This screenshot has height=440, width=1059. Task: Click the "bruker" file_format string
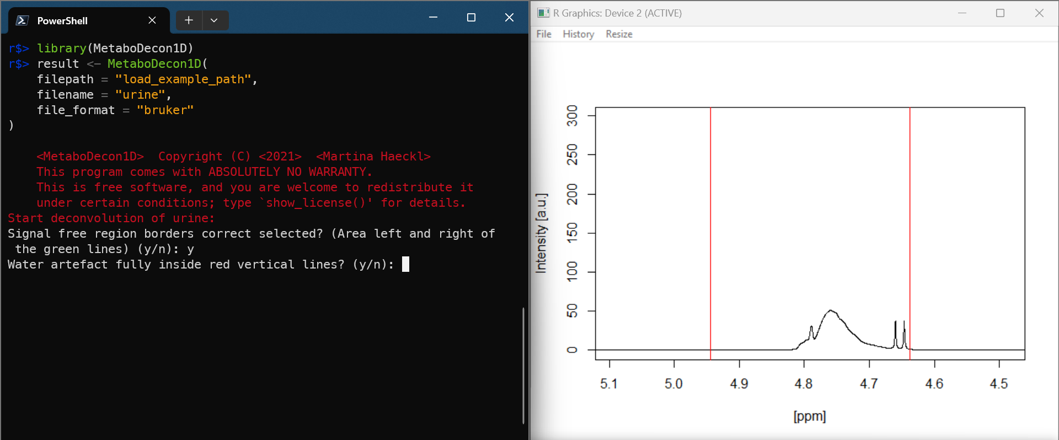click(x=165, y=110)
